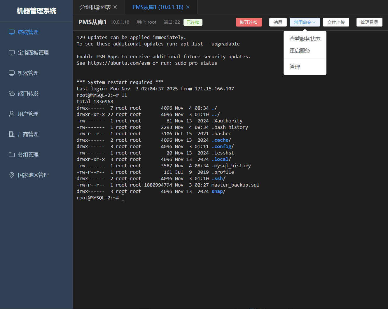
Task: Click the 分组管理 folder icon
Action: point(12,155)
